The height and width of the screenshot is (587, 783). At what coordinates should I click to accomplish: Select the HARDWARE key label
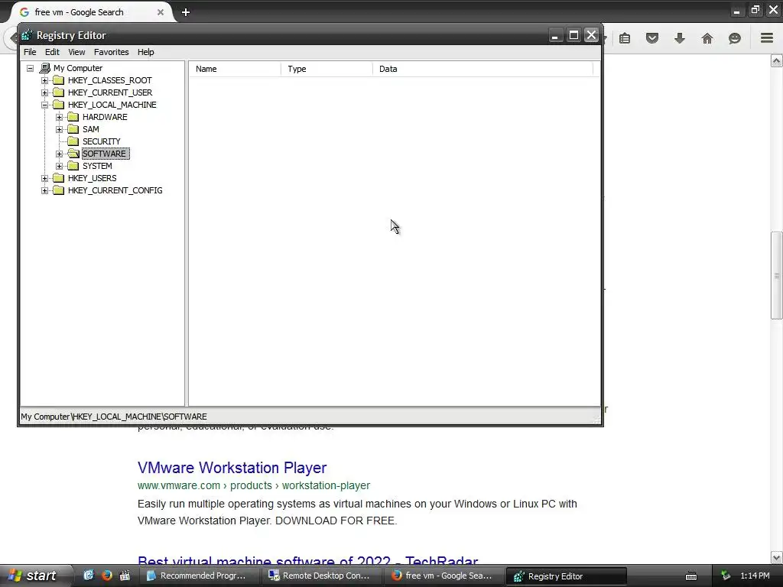(x=105, y=117)
